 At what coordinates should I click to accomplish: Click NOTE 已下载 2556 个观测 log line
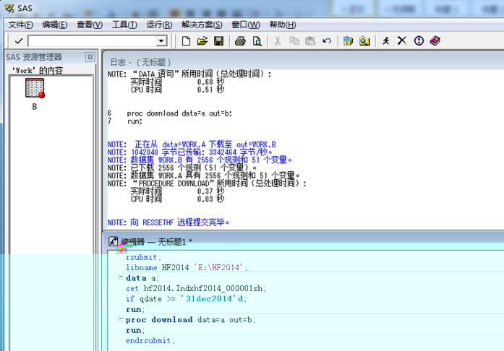[x=182, y=168]
